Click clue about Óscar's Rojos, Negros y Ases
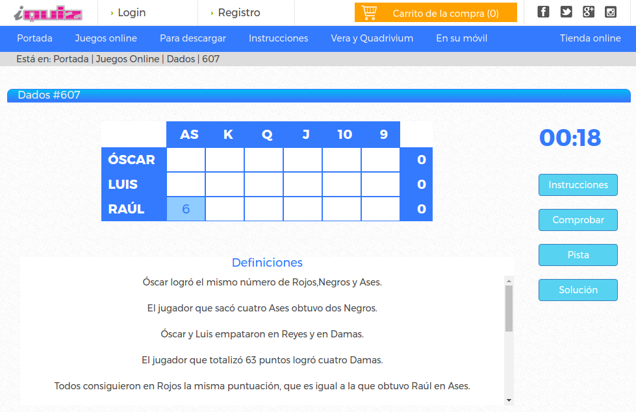Screen dimensions: 636x412 tap(262, 282)
